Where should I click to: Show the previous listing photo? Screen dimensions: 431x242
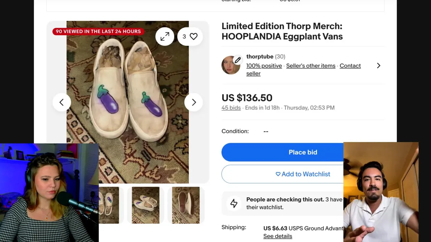pos(62,102)
